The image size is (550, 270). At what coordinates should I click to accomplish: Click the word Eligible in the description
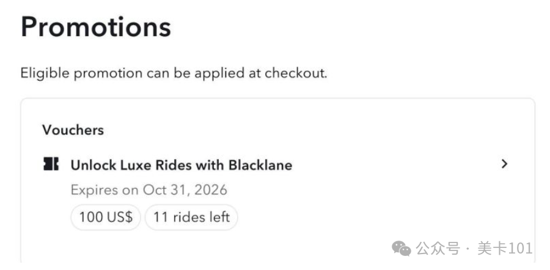[45, 73]
